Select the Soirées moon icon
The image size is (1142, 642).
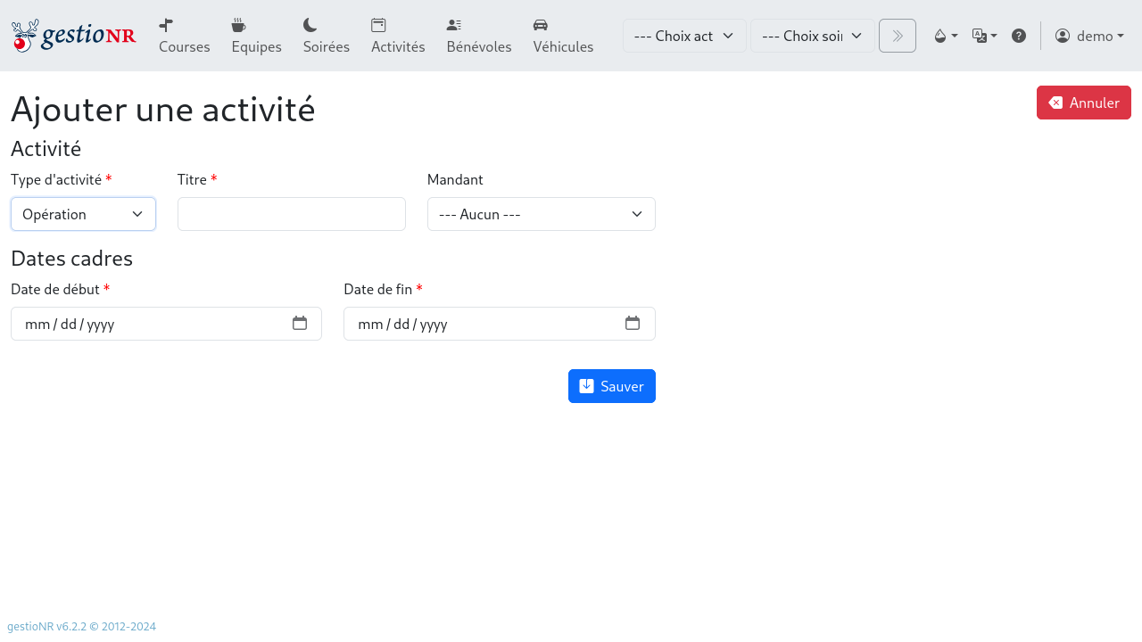[311, 25]
